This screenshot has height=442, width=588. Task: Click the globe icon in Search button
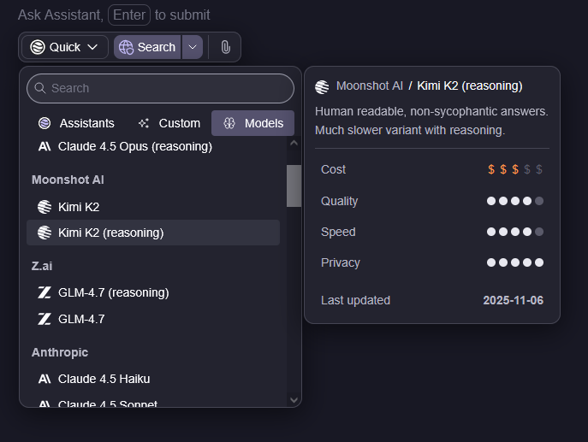(x=126, y=47)
